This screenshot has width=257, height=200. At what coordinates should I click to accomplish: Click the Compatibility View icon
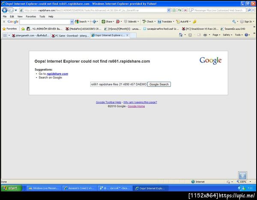click(174, 10)
